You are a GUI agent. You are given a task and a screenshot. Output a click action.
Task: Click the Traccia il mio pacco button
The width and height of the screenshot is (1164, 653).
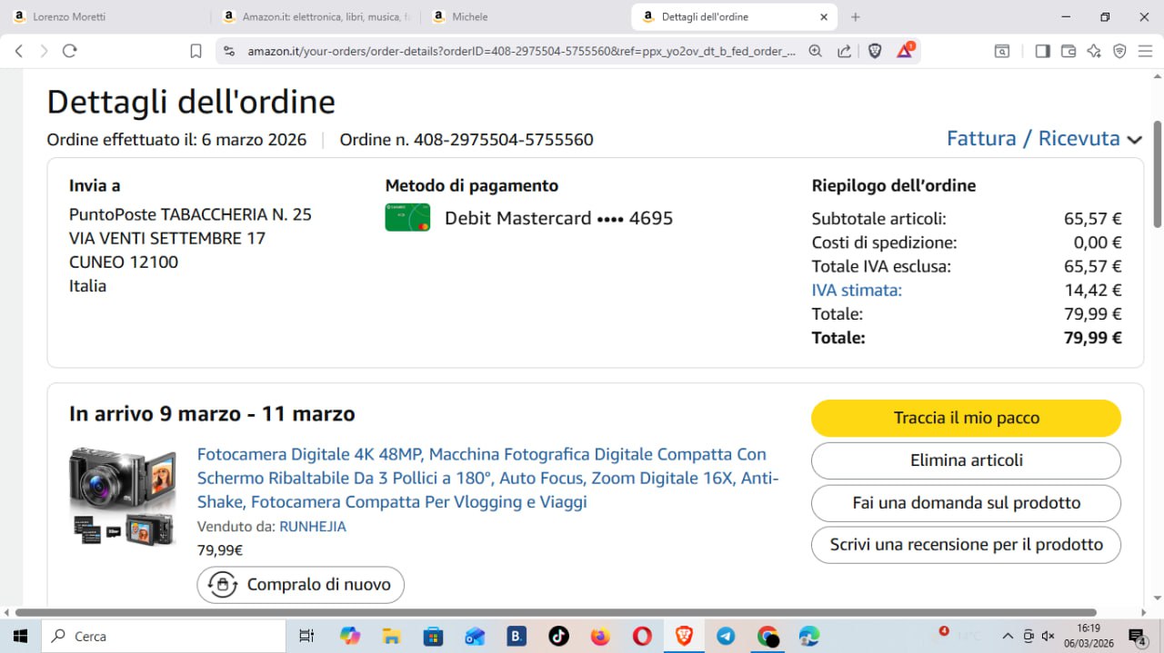(966, 418)
